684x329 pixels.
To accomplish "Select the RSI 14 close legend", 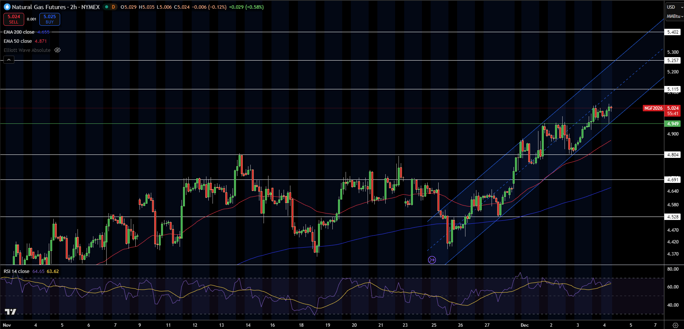I will click(17, 271).
